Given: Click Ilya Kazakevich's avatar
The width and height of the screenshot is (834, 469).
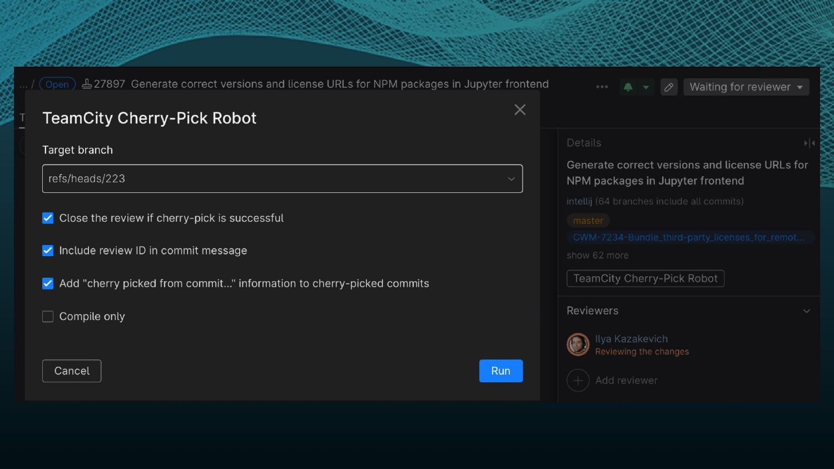Looking at the screenshot, I should pos(578,345).
